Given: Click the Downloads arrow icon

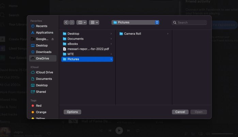Looking at the screenshot, I should (x=33, y=52).
